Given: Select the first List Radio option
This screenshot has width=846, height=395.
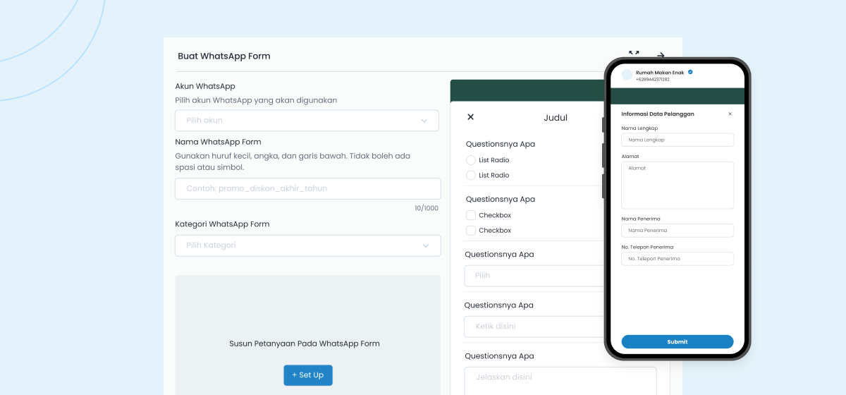Looking at the screenshot, I should pos(471,160).
